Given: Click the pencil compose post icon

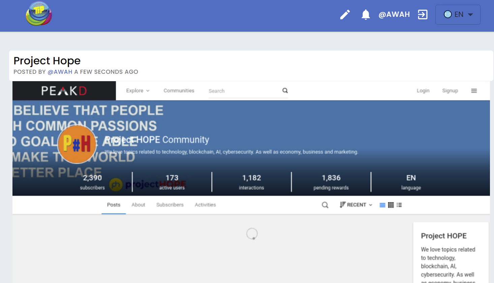Looking at the screenshot, I should tap(345, 14).
